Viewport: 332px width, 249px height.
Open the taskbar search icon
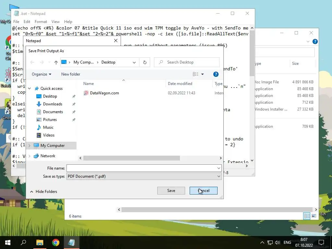tap(23, 243)
